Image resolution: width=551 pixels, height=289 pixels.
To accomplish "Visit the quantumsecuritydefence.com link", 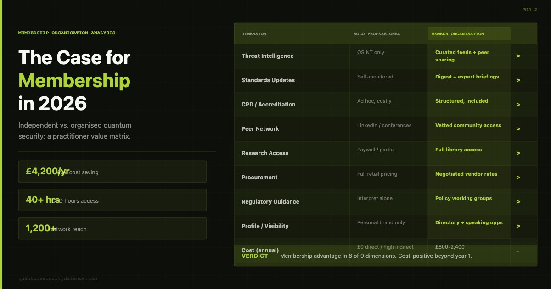I will (x=58, y=278).
